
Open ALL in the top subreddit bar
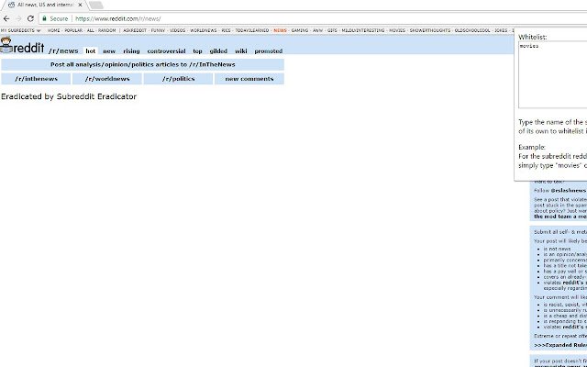click(91, 30)
